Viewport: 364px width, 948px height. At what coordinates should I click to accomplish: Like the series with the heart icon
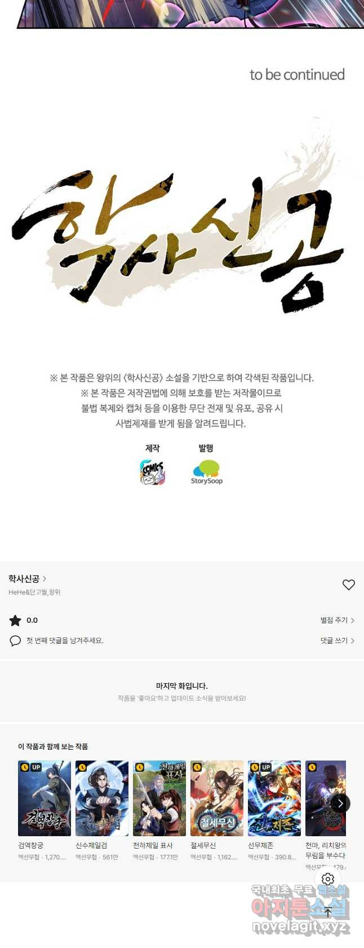(x=349, y=585)
